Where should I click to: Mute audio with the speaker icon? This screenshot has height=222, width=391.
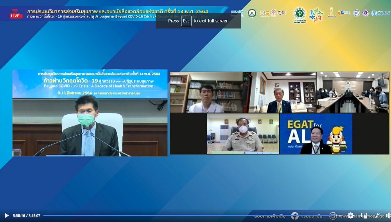coord(388,215)
